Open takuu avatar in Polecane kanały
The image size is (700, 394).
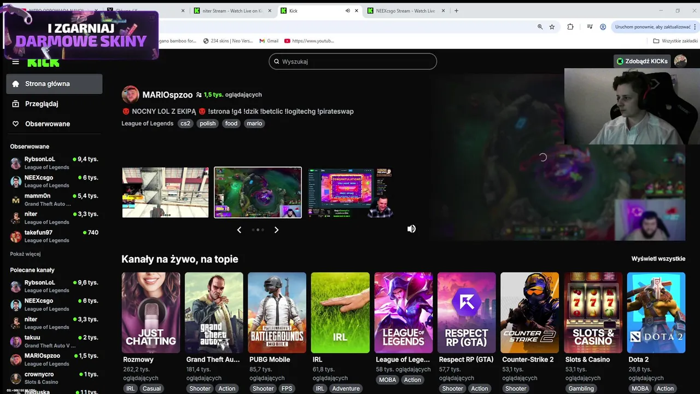click(15, 341)
